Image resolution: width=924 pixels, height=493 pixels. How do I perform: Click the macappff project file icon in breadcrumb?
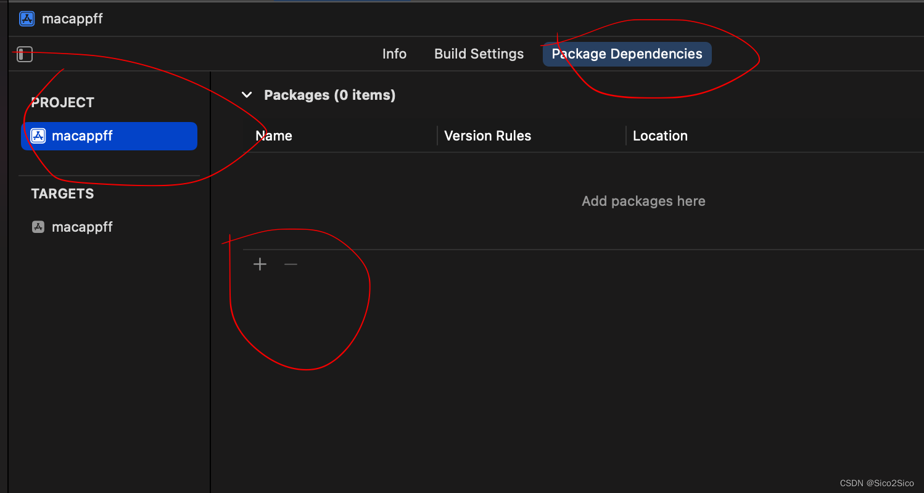click(x=27, y=18)
